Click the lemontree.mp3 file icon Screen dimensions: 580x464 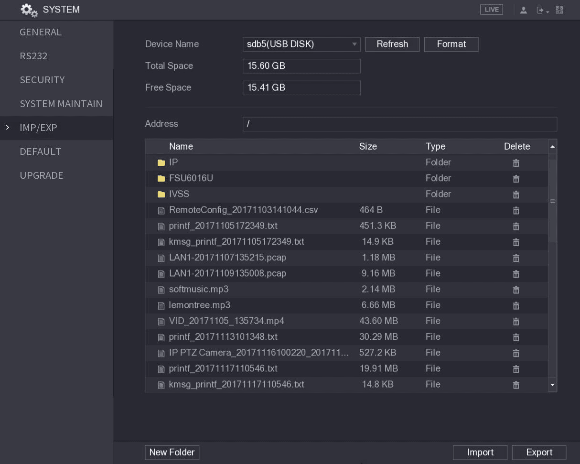[x=161, y=305]
